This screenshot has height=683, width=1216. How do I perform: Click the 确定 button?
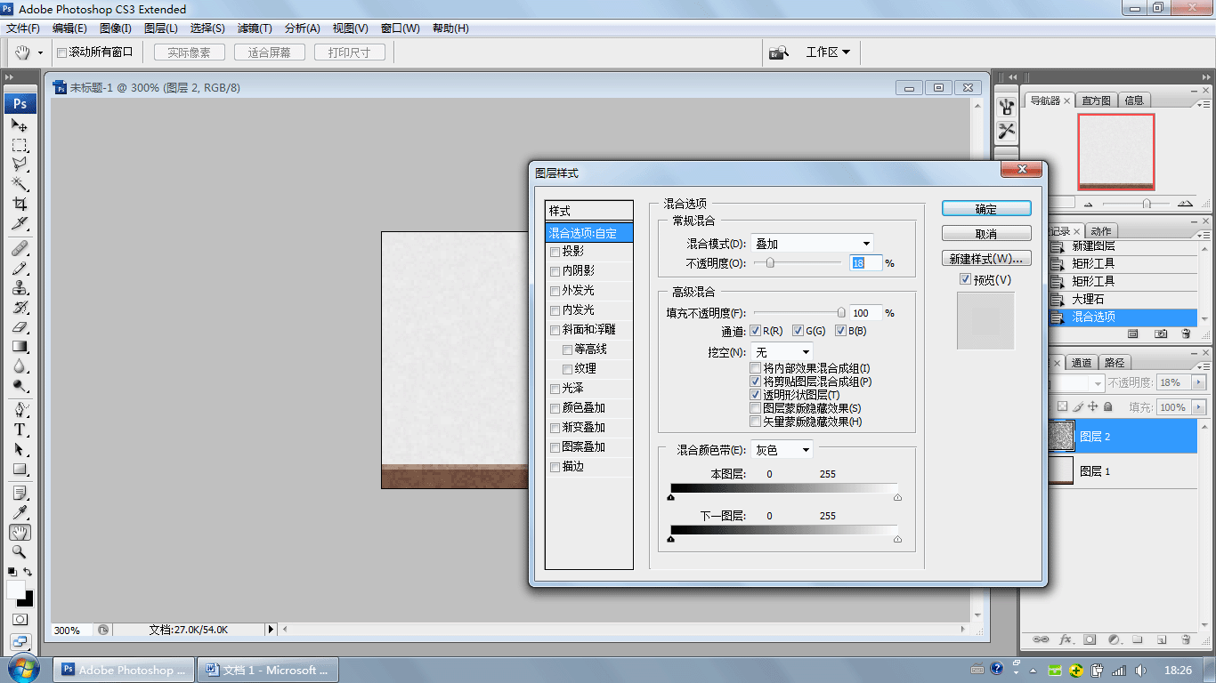pos(986,209)
